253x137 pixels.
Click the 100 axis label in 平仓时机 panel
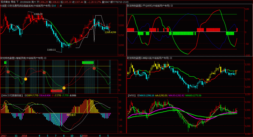coord(247,9)
